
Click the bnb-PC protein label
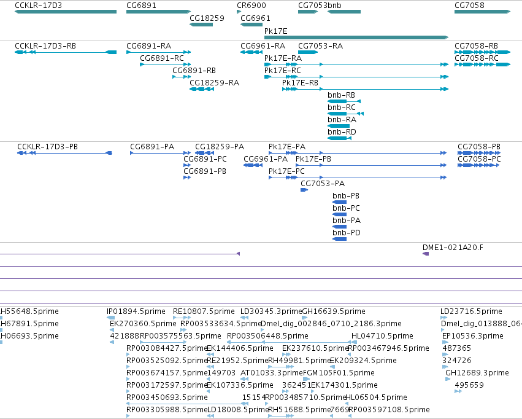[x=346, y=209]
